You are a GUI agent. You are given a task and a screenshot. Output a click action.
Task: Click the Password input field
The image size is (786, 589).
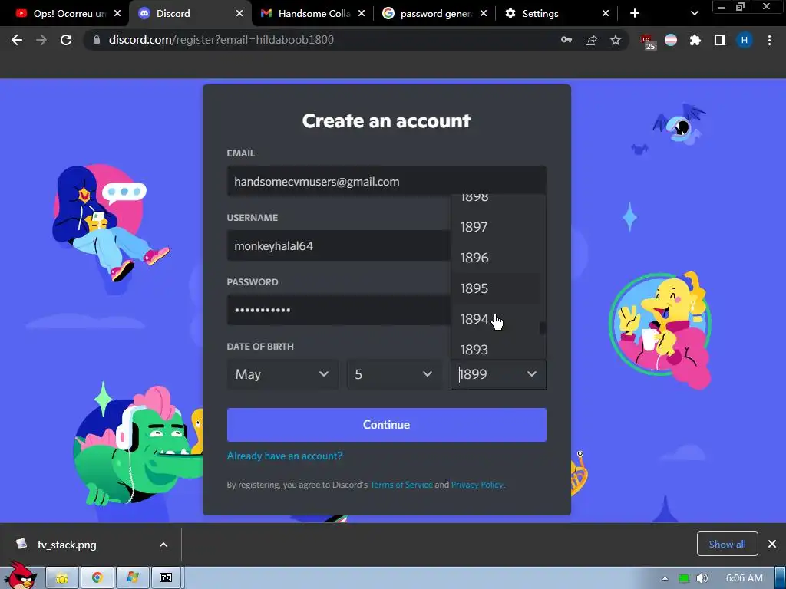point(339,310)
